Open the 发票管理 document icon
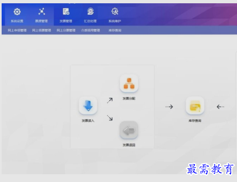This screenshot has height=182, width=237. click(x=66, y=11)
